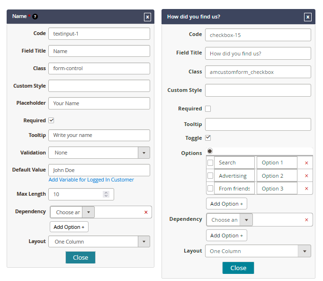Click the Max Length stepper arrows
This screenshot has height=281, width=323.
click(106, 194)
